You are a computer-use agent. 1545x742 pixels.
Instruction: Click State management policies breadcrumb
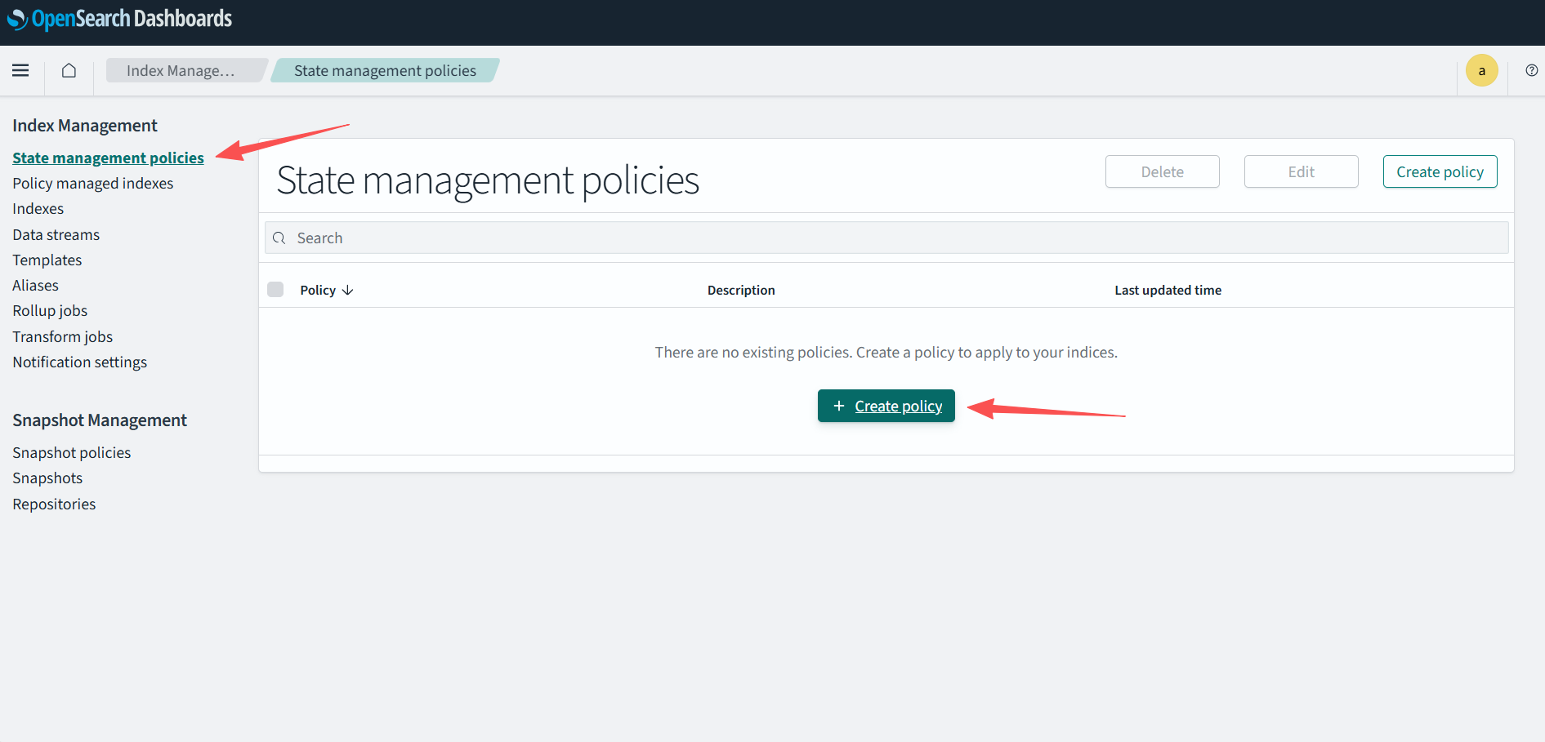pos(385,71)
